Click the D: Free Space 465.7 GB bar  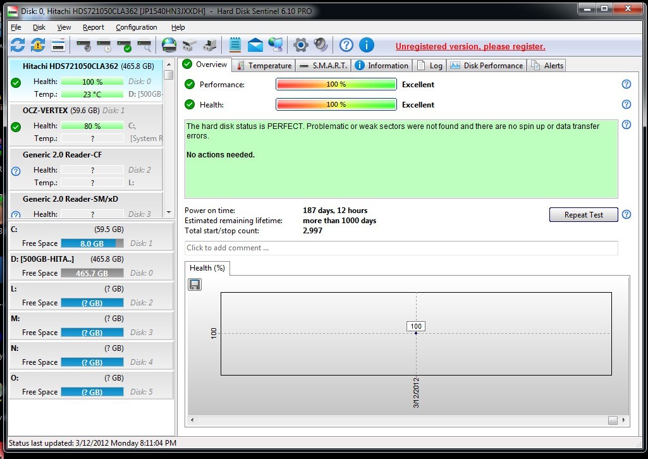[92, 273]
